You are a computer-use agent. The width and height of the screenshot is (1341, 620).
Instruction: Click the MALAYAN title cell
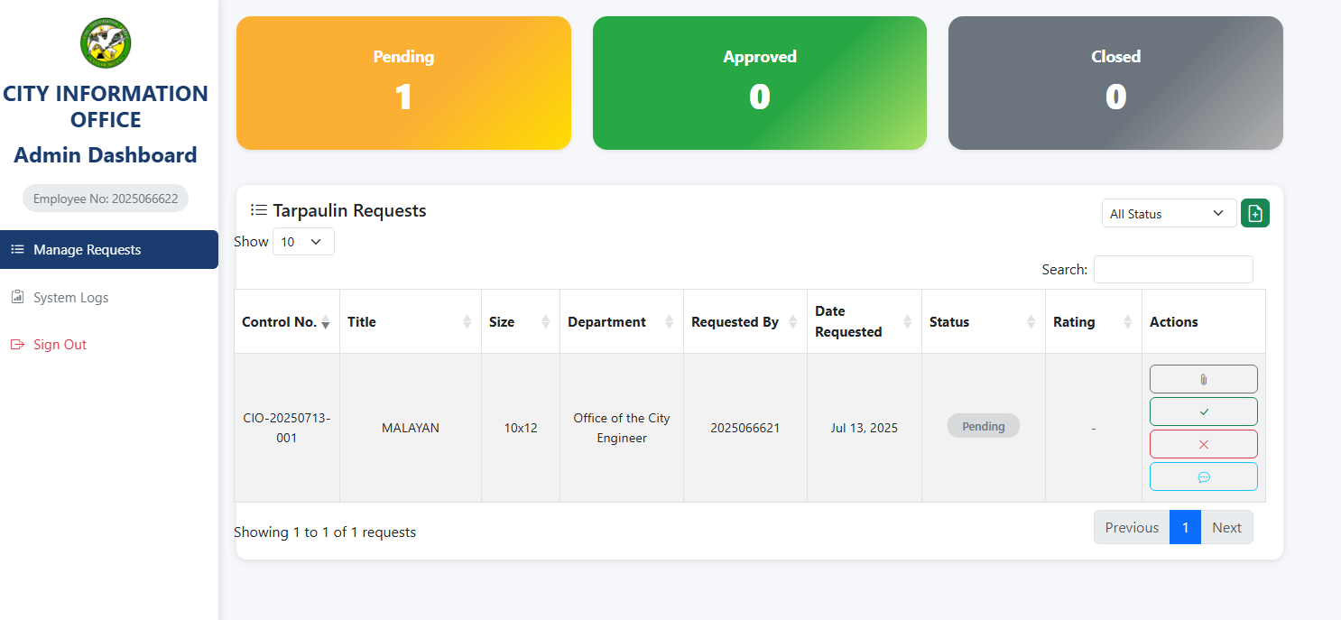411,428
